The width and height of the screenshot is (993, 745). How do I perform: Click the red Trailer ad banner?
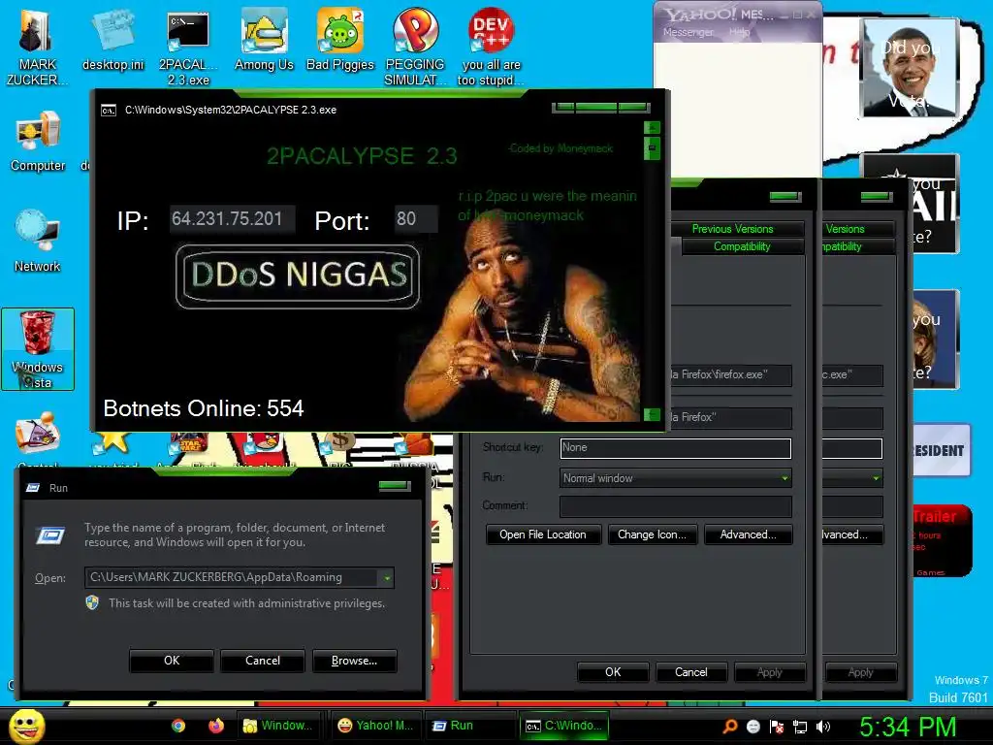(942, 541)
